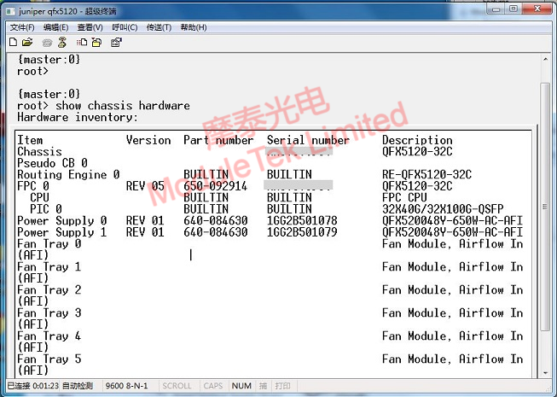The image size is (557, 397).
Task: Click the vertical scrollbar up arrow
Action: tap(545, 59)
